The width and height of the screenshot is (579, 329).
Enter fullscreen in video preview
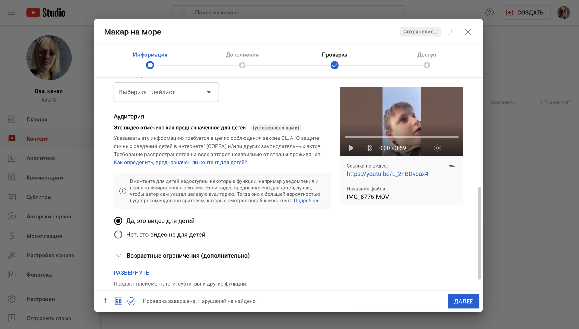(452, 148)
